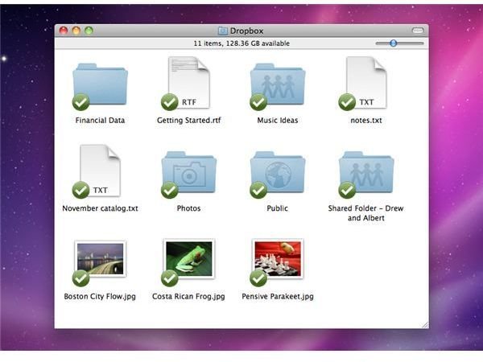483x362 pixels.
Task: Click the Financial Data folder name
Action: (100, 121)
